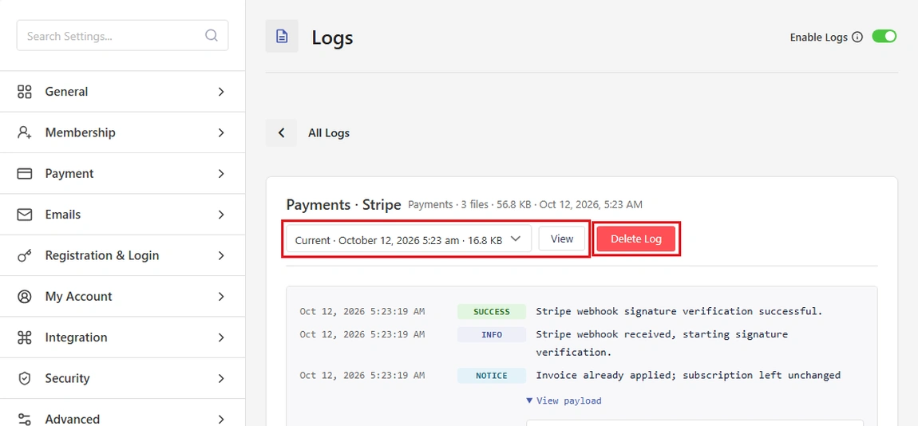918x426 pixels.
Task: Click the Integration command icon
Action: 24,337
